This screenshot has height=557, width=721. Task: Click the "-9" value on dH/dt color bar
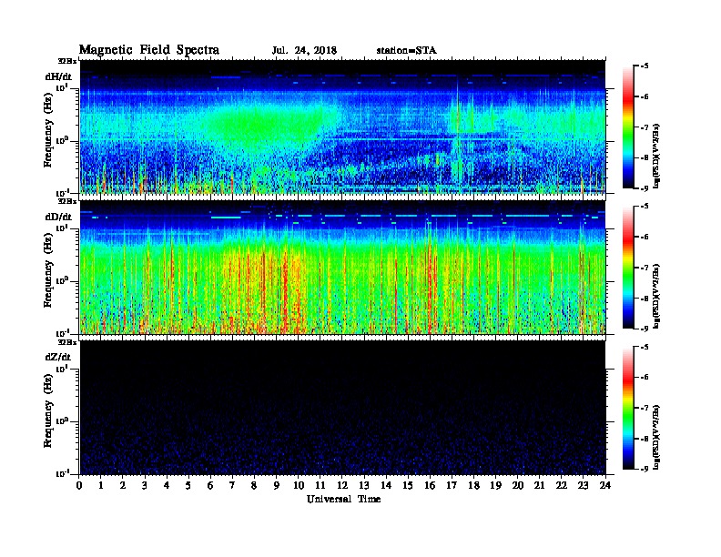click(x=645, y=188)
